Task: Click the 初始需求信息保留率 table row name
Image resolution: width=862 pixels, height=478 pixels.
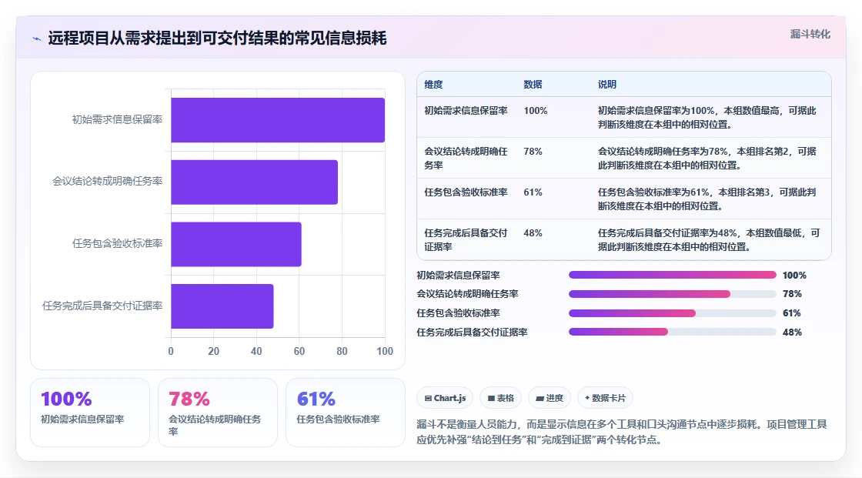Action: (x=466, y=111)
